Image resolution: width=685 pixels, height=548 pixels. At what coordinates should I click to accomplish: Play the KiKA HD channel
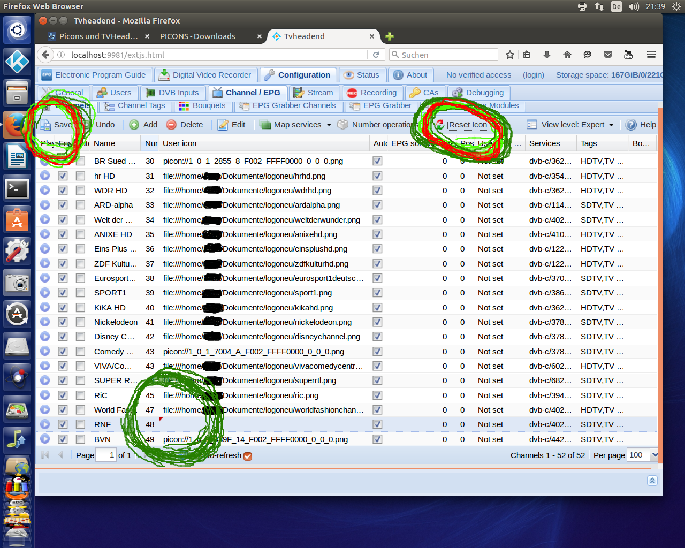(45, 307)
